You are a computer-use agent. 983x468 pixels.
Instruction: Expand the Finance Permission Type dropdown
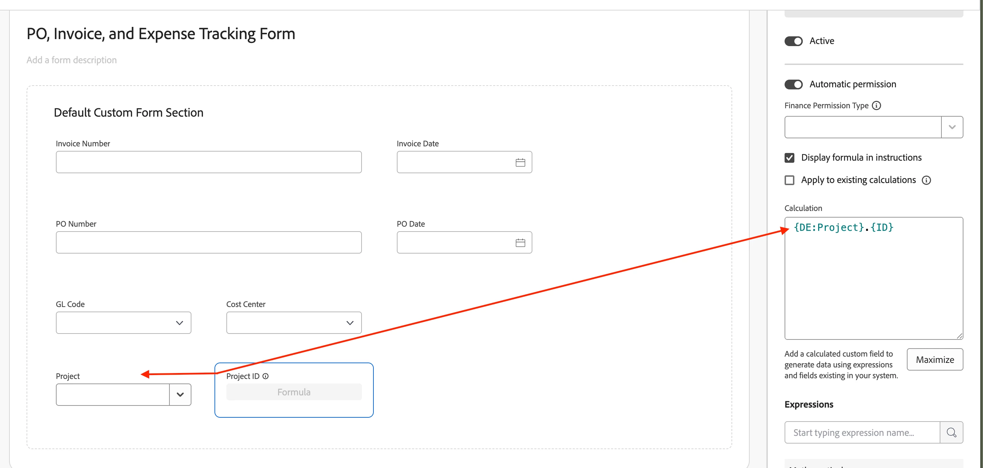[952, 127]
